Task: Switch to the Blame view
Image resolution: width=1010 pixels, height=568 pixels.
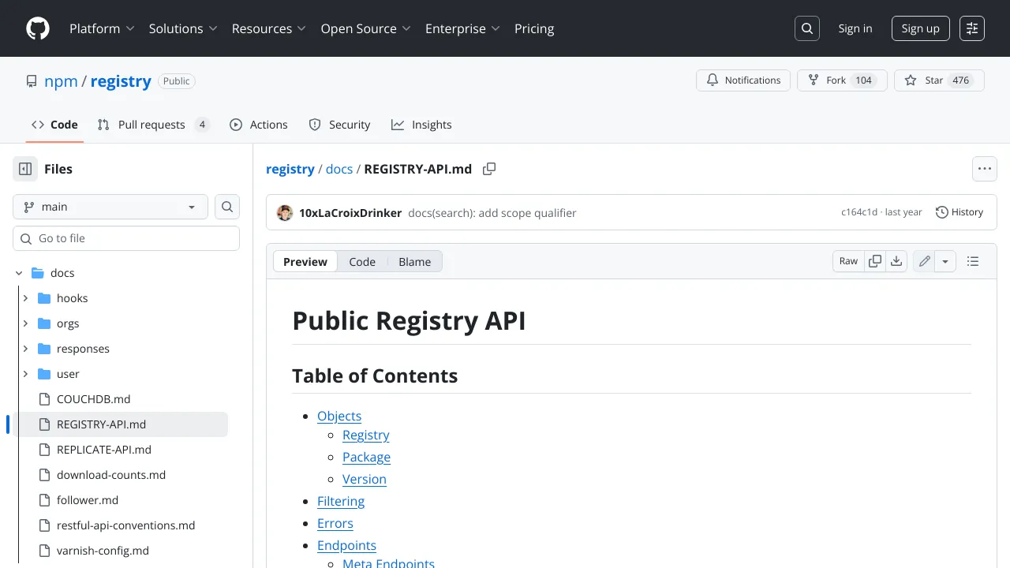Action: (415, 262)
